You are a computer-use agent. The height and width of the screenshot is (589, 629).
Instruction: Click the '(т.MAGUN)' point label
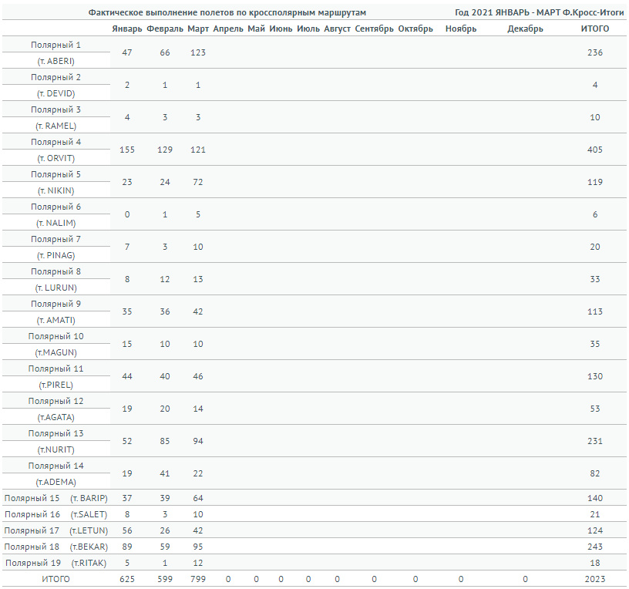[x=55, y=352]
